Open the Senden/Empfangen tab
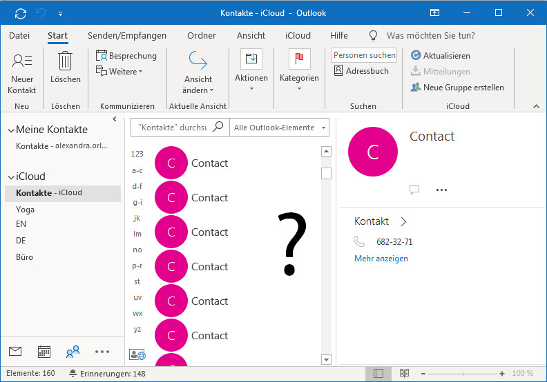 (127, 36)
